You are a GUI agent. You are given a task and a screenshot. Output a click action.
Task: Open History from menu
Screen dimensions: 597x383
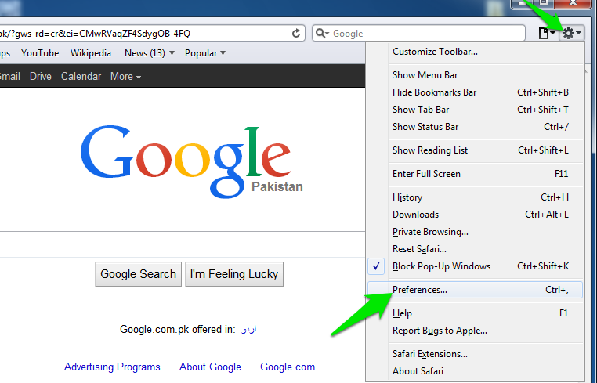[x=475, y=197]
